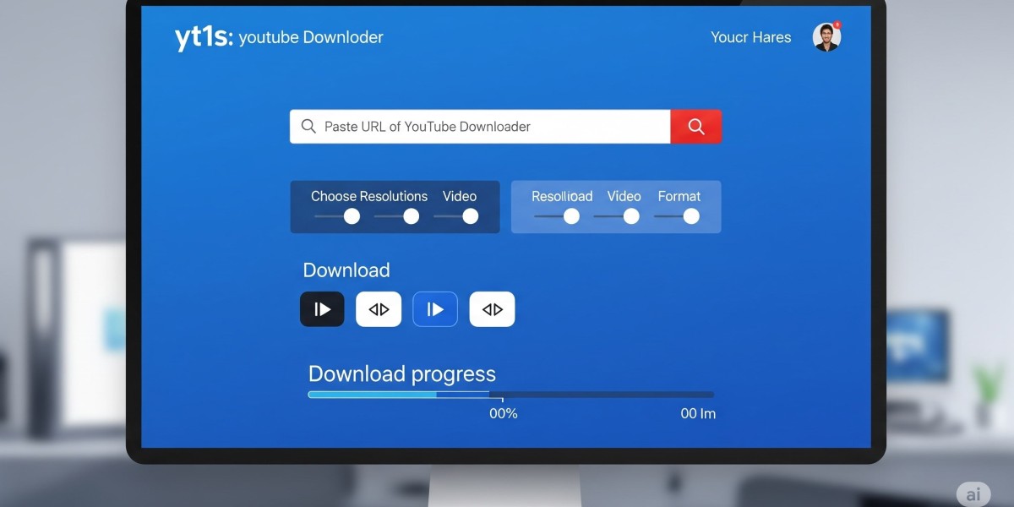Click the Download progress heading
Image resolution: width=1014 pixels, height=507 pixels.
[x=402, y=373]
